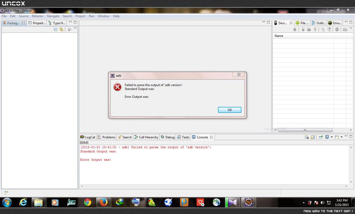Click the Cause GC trash icon
This screenshot has height=214, width=355.
(x=315, y=30)
